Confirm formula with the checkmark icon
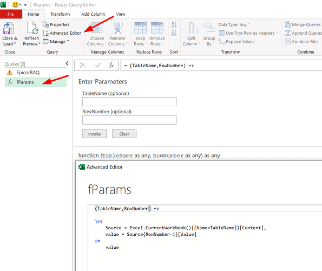Image resolution: width=322 pixels, height=271 pixels. click(98, 66)
